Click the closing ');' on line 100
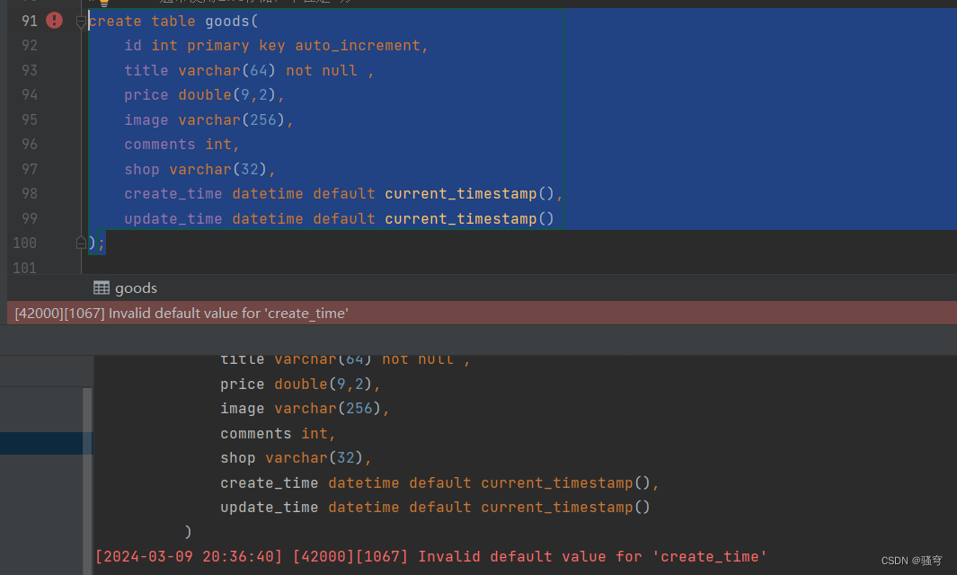The image size is (957, 575). (x=97, y=243)
